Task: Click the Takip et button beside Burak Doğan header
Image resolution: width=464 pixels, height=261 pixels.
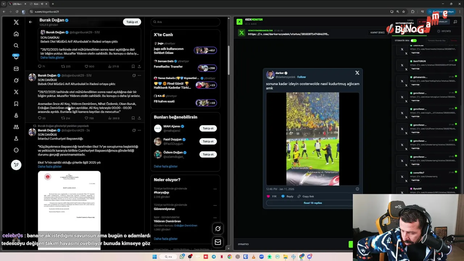Action: tap(132, 22)
